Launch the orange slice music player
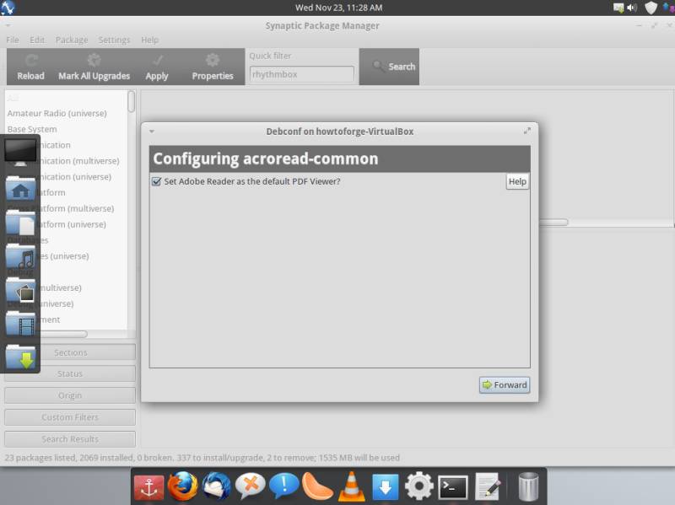 pos(317,486)
